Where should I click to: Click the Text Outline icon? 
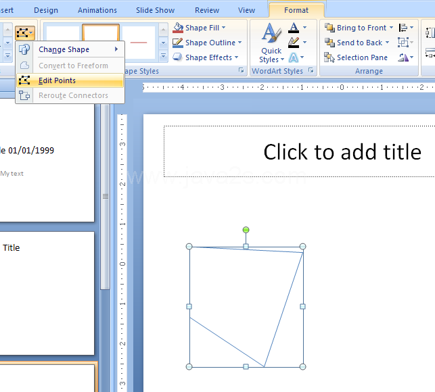coord(294,43)
